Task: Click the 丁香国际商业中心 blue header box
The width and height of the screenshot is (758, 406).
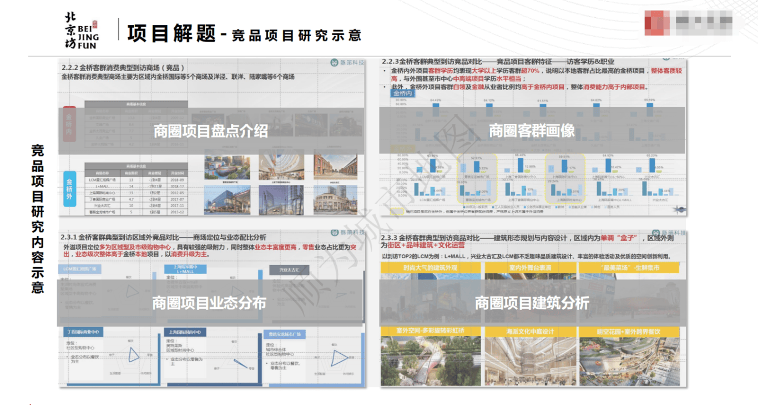Action: [83, 332]
